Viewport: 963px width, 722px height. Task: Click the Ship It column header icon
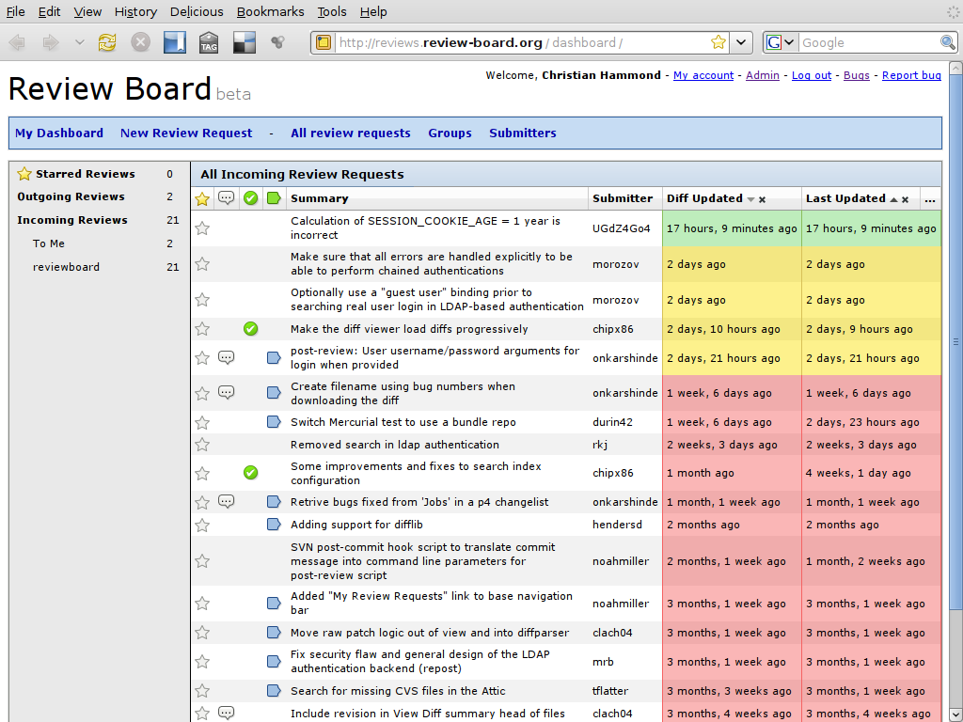(x=250, y=198)
